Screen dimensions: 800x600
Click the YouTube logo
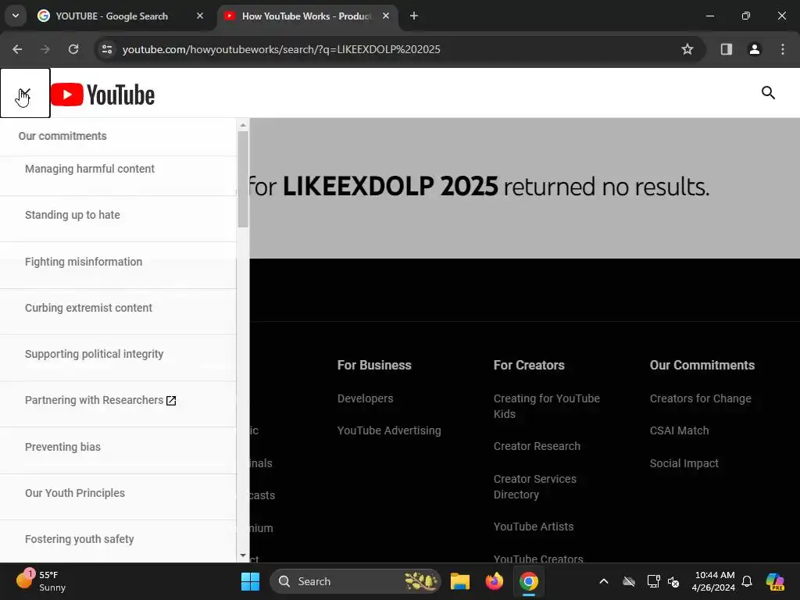102,95
